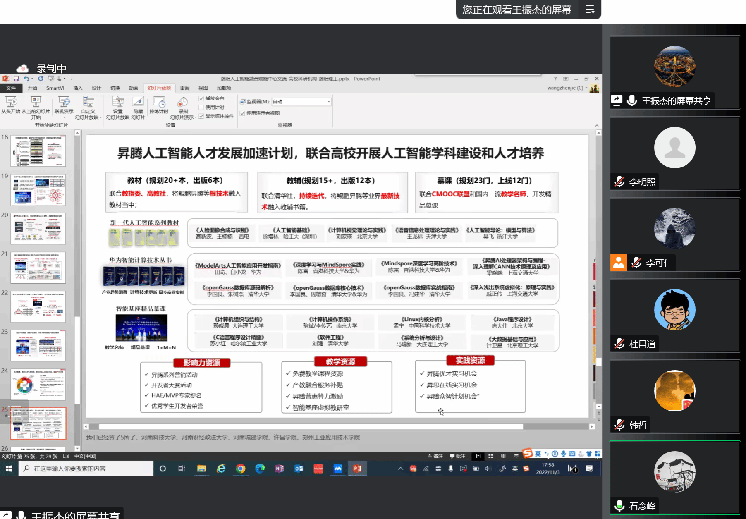Select slide 20 thumbnail in the slide panel
746x519 pixels.
coord(38,228)
